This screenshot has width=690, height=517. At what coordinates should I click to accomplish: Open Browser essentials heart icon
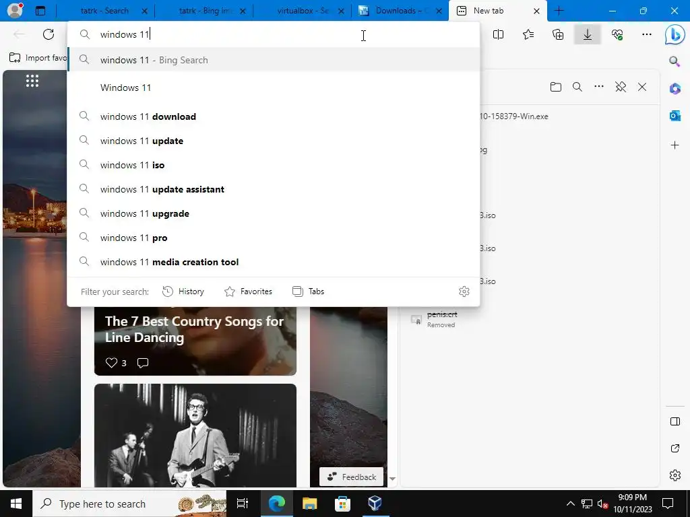617,34
